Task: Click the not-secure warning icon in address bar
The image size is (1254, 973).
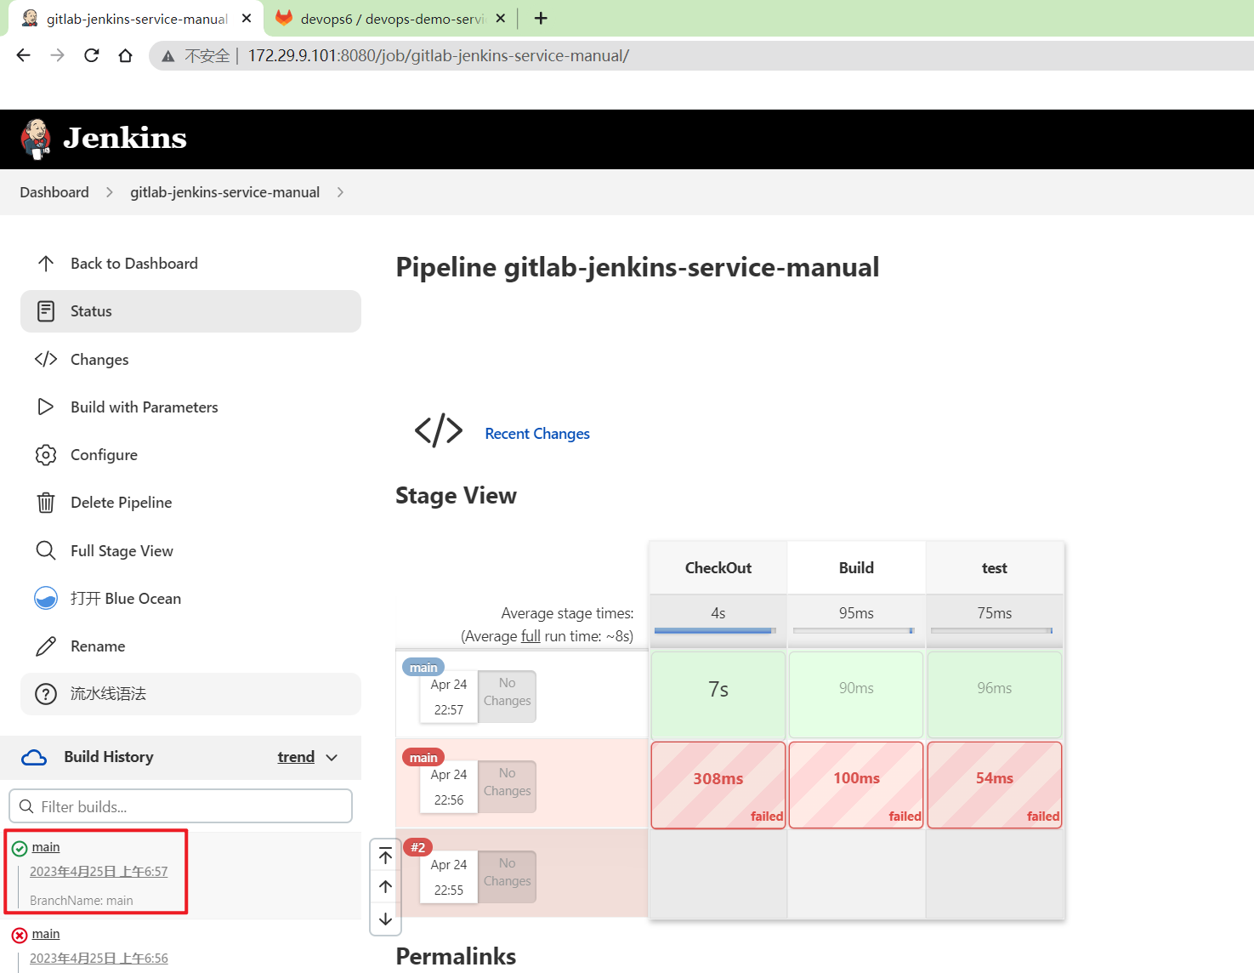Action: [x=168, y=56]
